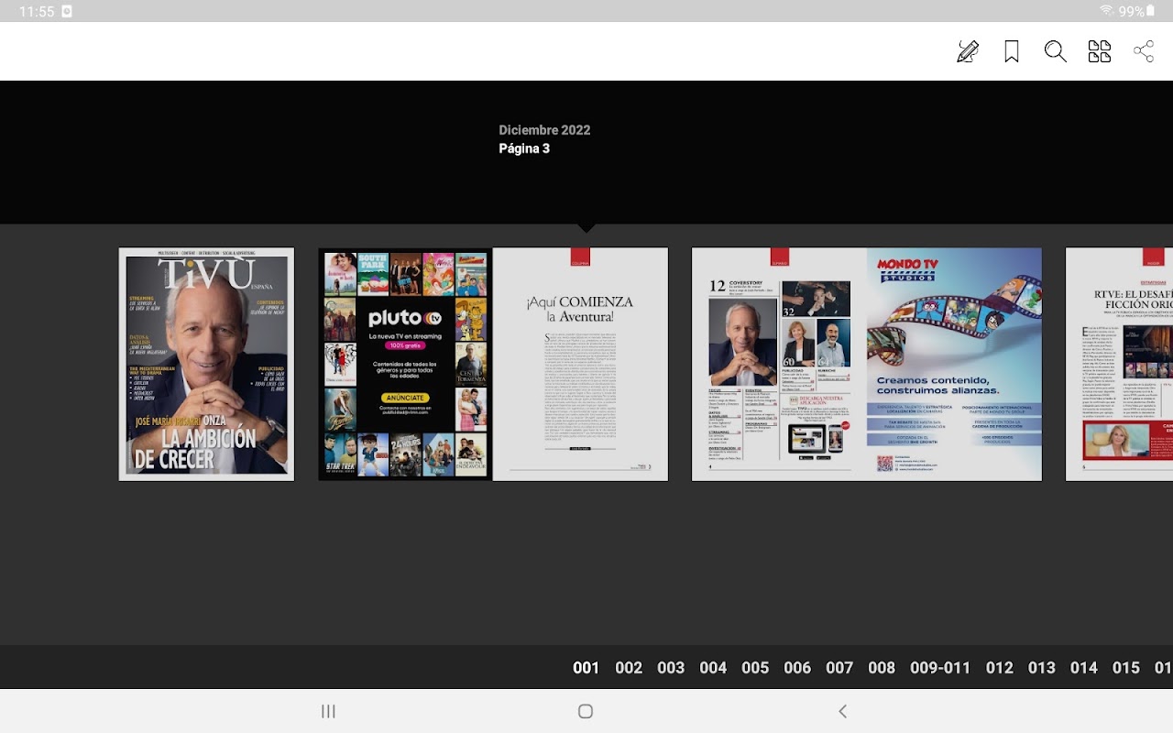Open the TiVù magazine cover thumbnail
1173x733 pixels.
coord(206,364)
